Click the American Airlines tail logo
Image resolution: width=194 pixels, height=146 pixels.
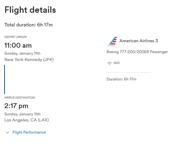coord(112,41)
